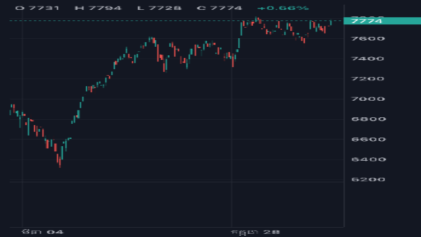
Task: Click the 6600 price axis label
Action: pyautogui.click(x=368, y=139)
